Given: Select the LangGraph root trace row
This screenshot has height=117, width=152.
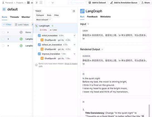Looking at the screenshot, I should pyautogui.click(x=55, y=28).
